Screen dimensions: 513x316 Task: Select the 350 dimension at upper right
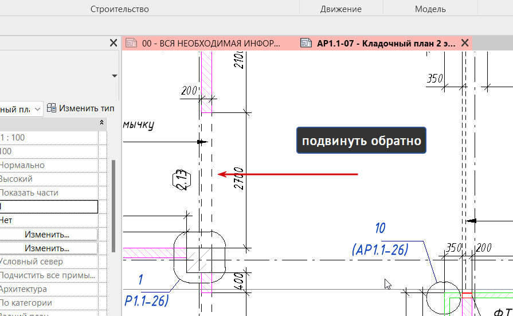(435, 79)
